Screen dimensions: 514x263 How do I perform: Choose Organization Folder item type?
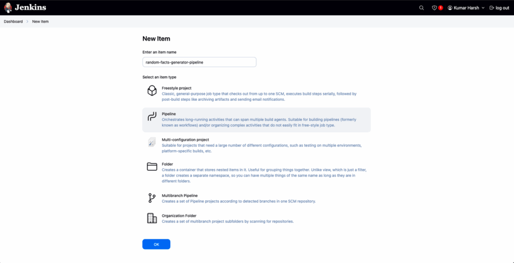179,216
